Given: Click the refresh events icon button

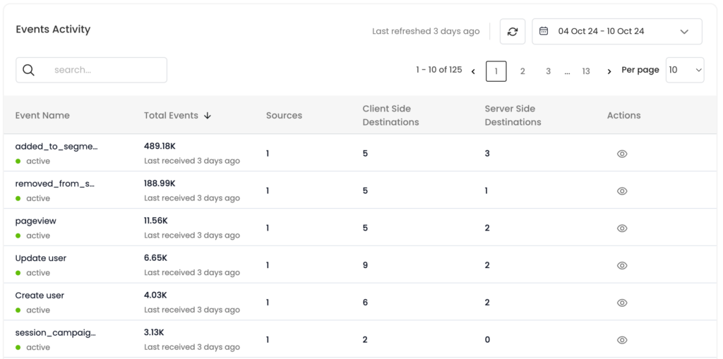Looking at the screenshot, I should click(x=513, y=31).
